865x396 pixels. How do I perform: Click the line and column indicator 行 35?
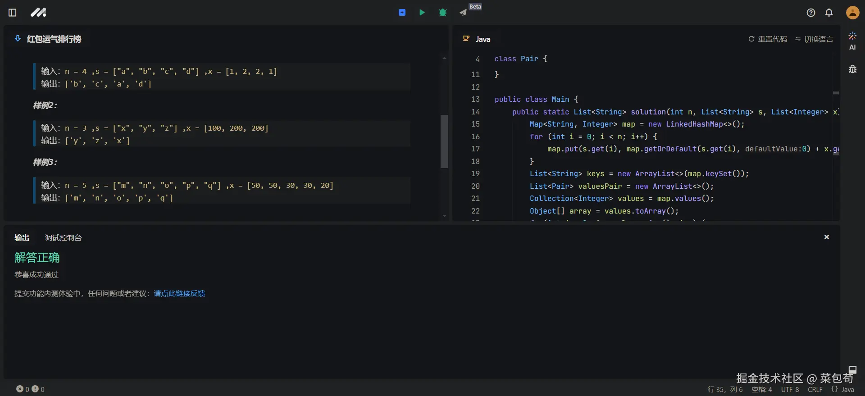click(x=725, y=389)
